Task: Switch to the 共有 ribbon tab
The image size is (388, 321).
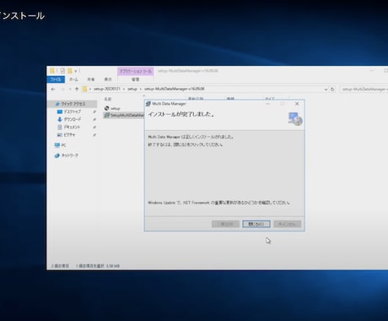Action: click(x=91, y=79)
